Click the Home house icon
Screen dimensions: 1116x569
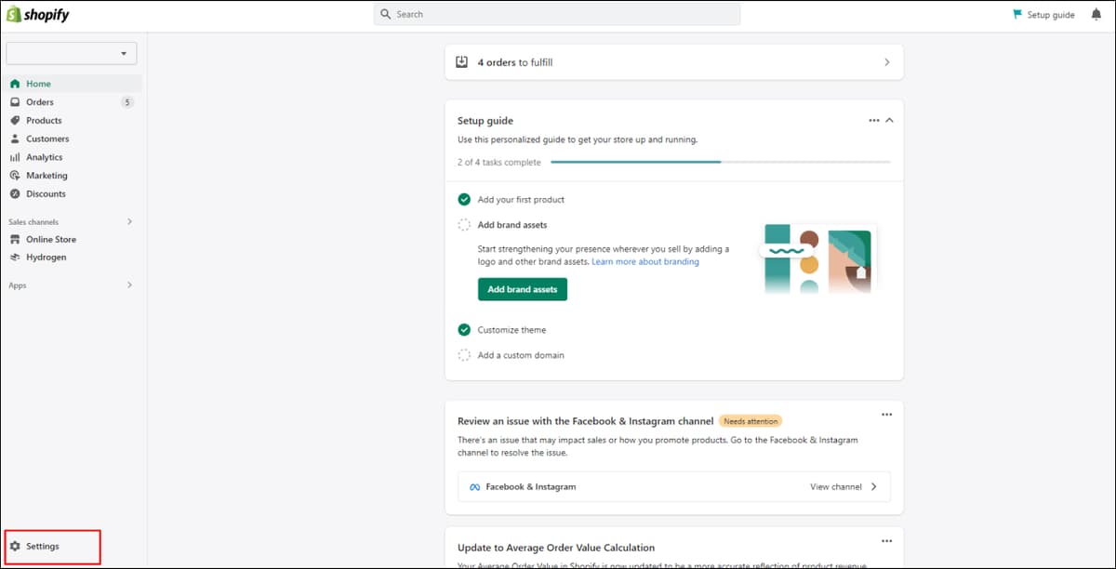pos(15,84)
